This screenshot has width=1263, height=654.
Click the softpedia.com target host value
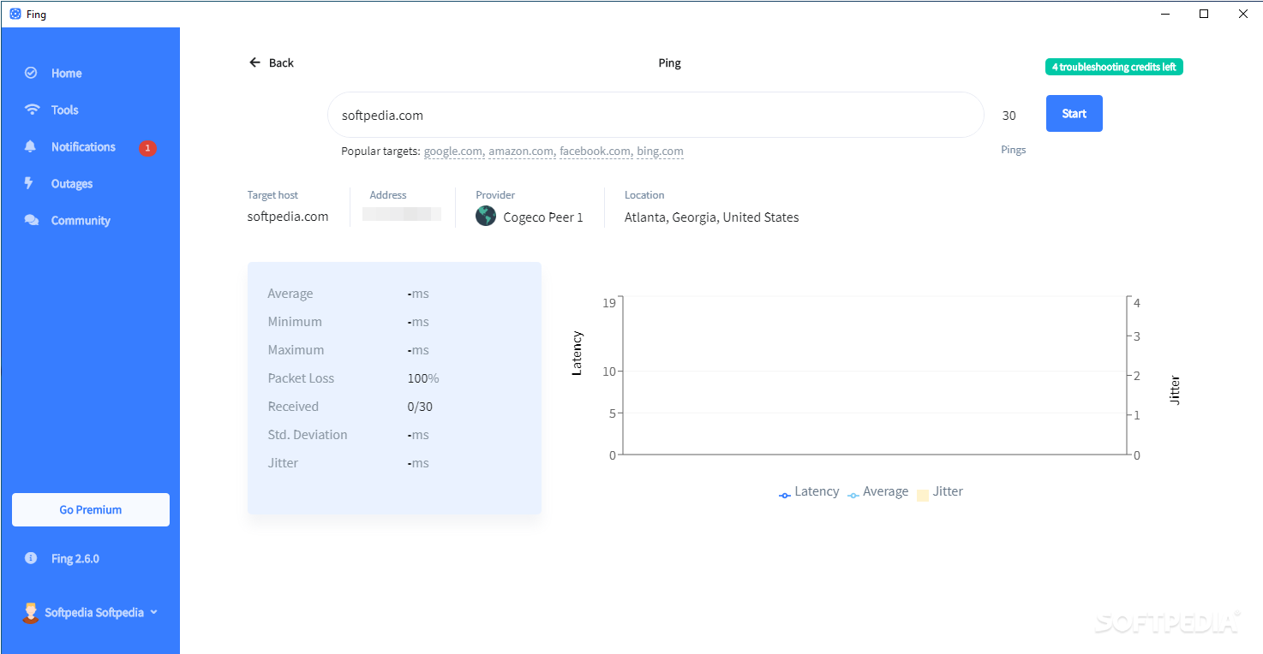click(x=288, y=217)
